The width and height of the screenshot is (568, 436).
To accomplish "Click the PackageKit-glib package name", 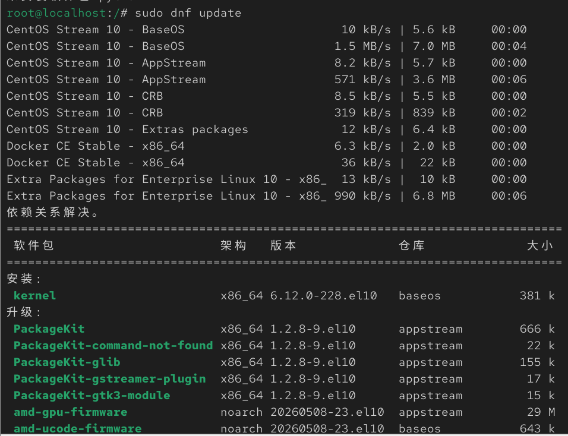I will point(67,362).
